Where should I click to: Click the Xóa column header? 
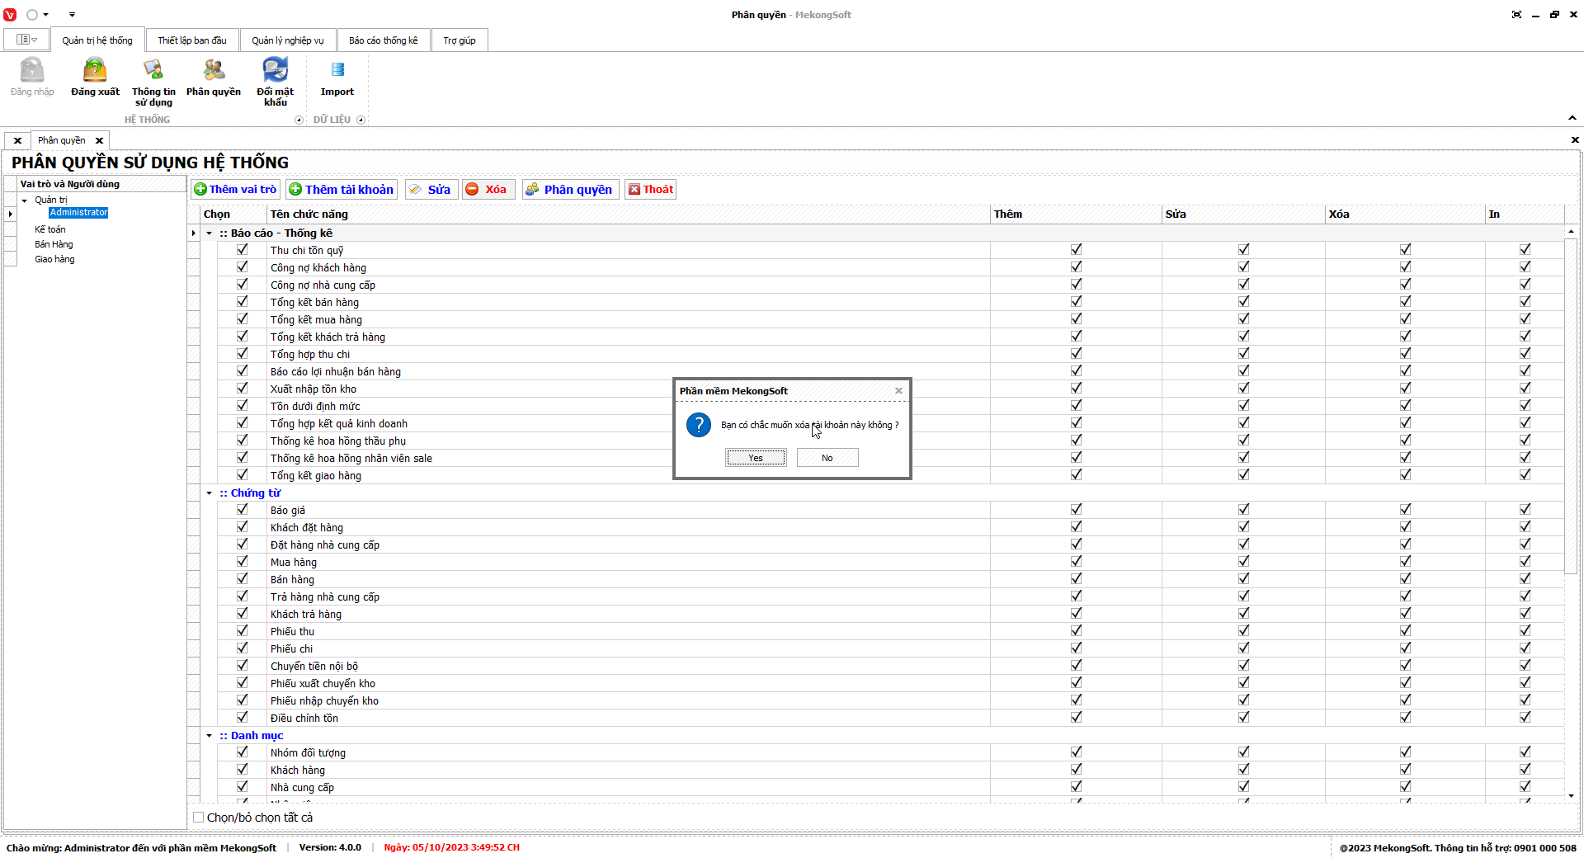1405,214
